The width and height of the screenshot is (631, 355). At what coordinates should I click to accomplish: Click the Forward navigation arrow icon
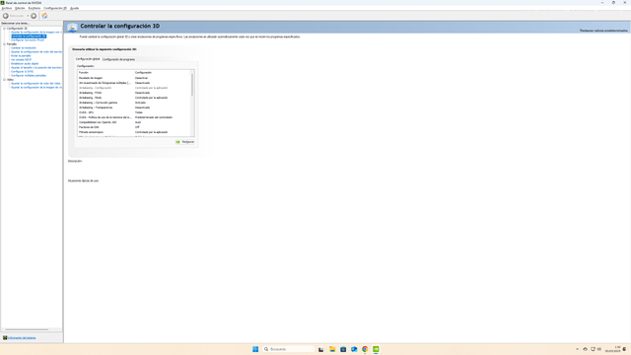coord(34,16)
